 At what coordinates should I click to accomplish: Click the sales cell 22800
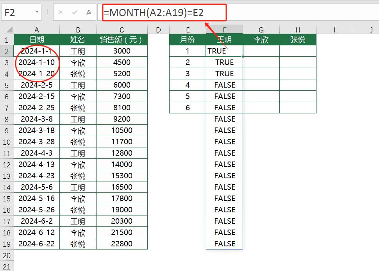122,244
